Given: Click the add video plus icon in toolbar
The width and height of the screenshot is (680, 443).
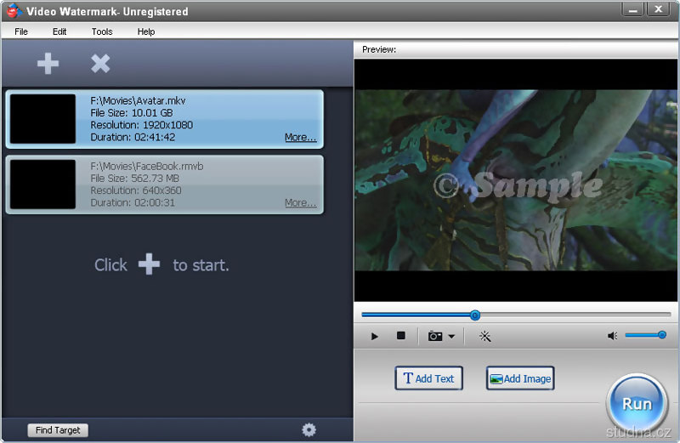Looking at the screenshot, I should (48, 64).
